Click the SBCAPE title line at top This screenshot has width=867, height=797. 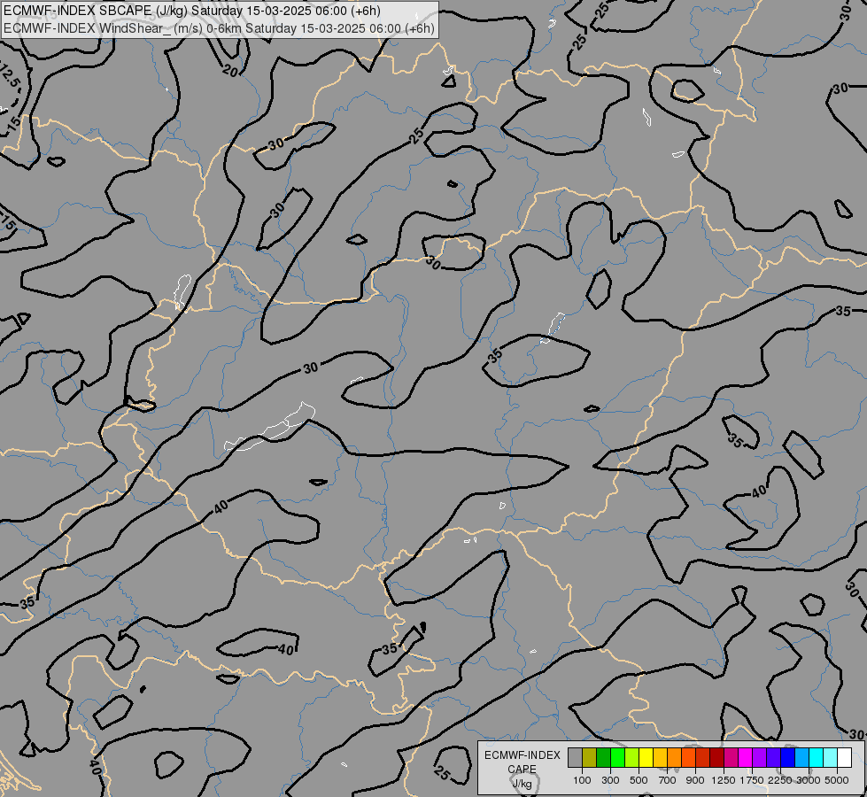192,11
